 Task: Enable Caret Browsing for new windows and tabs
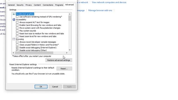[17, 25]
